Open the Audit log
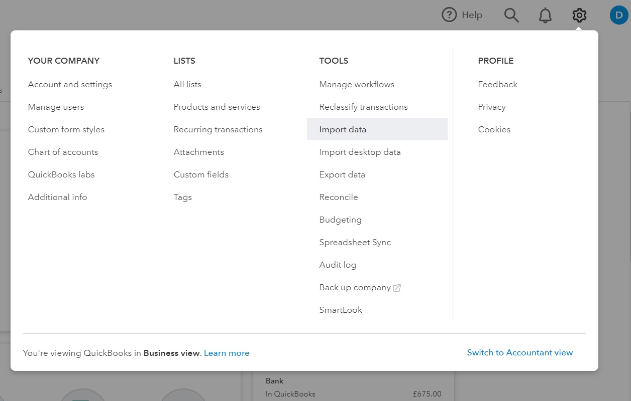The height and width of the screenshot is (401, 631). 338,265
